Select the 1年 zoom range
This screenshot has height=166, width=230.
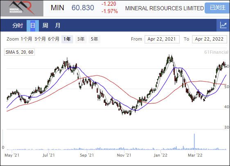[67, 39]
